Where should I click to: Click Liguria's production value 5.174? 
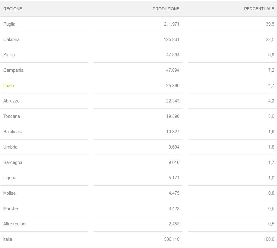(174, 178)
